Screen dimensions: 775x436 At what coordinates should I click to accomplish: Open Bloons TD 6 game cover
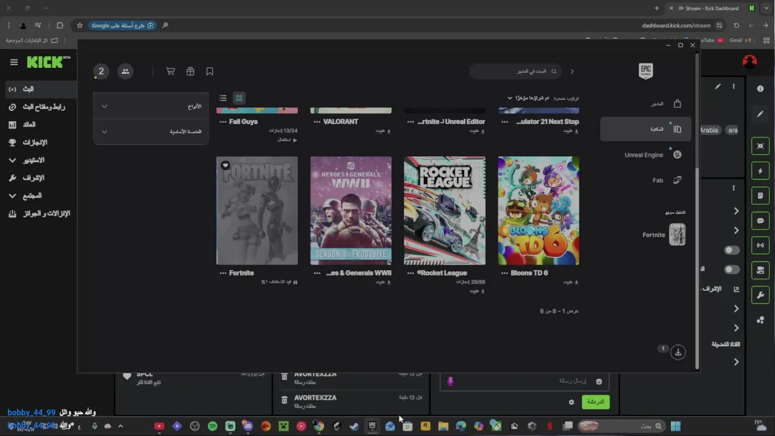(538, 211)
